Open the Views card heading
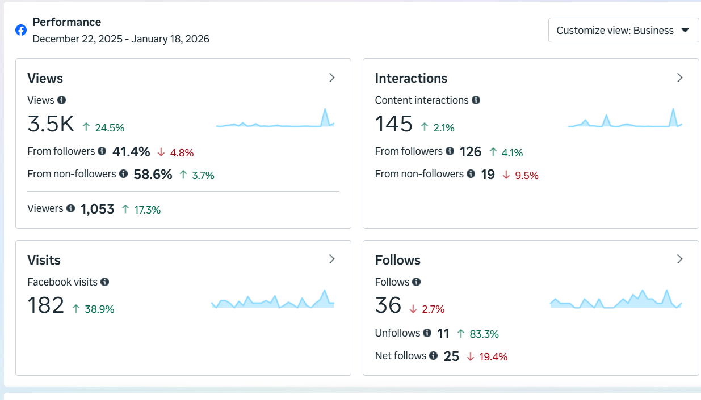 click(x=45, y=78)
